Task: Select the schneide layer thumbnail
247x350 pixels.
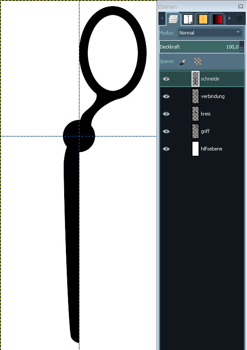Action: (196, 79)
